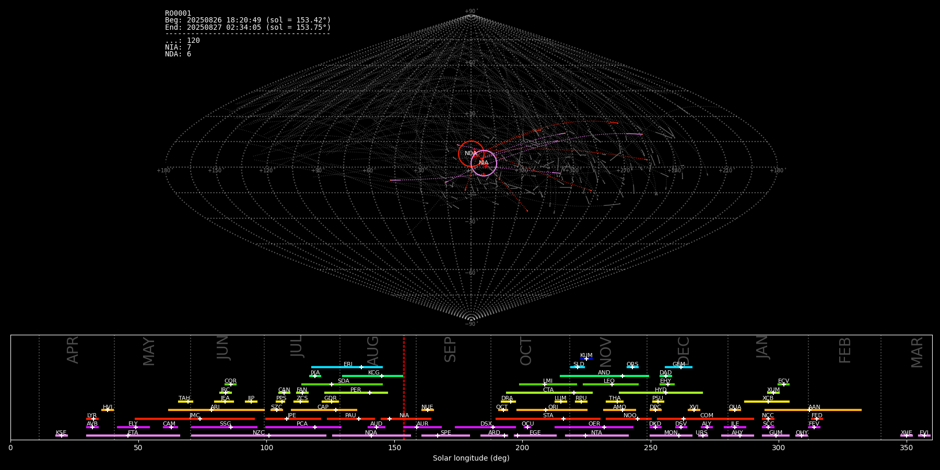The image size is (940, 470).
Task: Select the DEC month label
Action: tap(684, 351)
